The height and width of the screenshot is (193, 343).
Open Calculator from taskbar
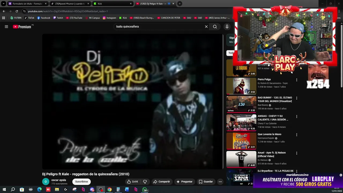coord(118,190)
